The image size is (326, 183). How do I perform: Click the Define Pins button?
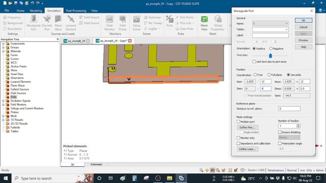pyautogui.click(x=248, y=128)
